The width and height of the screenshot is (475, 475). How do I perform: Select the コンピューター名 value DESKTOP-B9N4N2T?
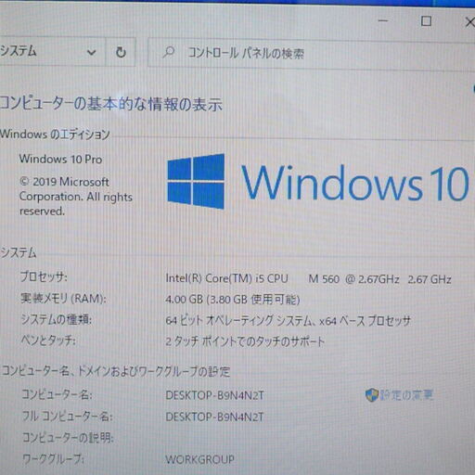tap(214, 395)
